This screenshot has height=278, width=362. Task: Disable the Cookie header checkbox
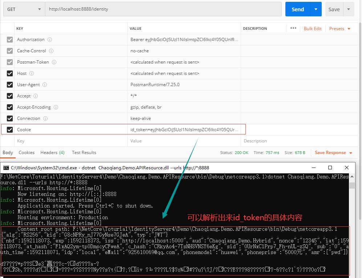(9, 129)
